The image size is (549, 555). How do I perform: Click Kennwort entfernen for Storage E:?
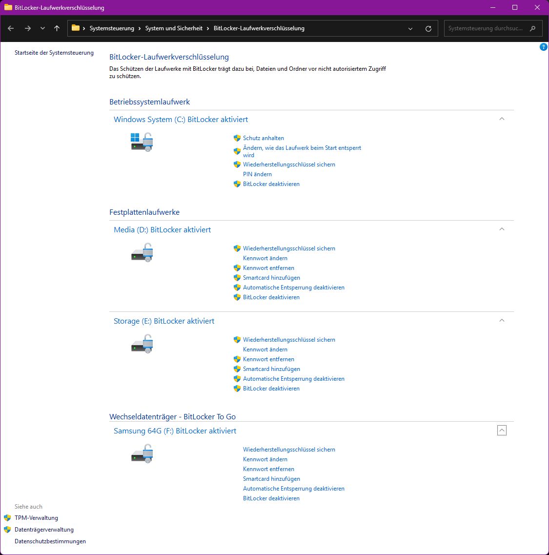pos(268,359)
